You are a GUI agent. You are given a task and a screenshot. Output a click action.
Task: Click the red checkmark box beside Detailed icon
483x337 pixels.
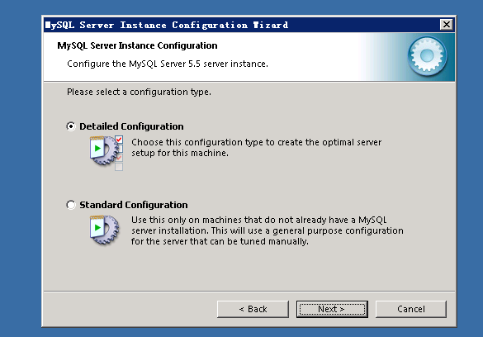point(119,140)
